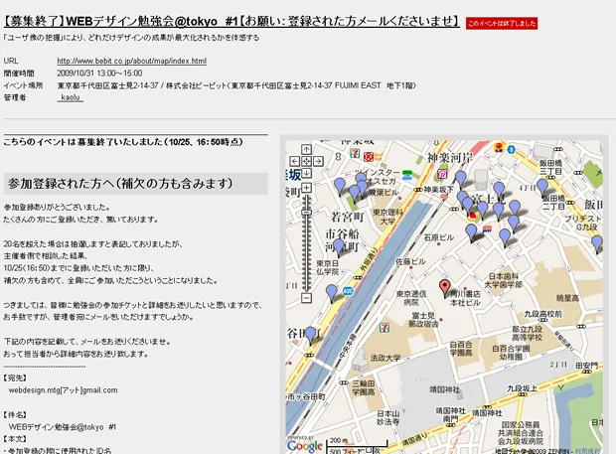616x454 pixels.
Task: Click the Google logo on the map
Action: (x=304, y=445)
